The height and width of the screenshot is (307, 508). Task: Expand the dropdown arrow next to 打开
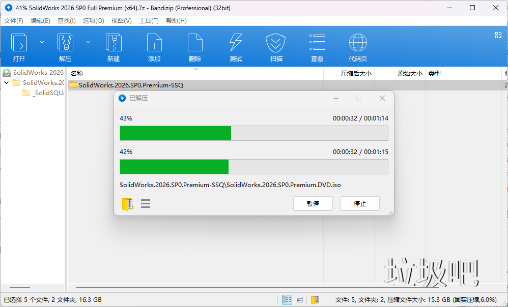click(x=42, y=42)
